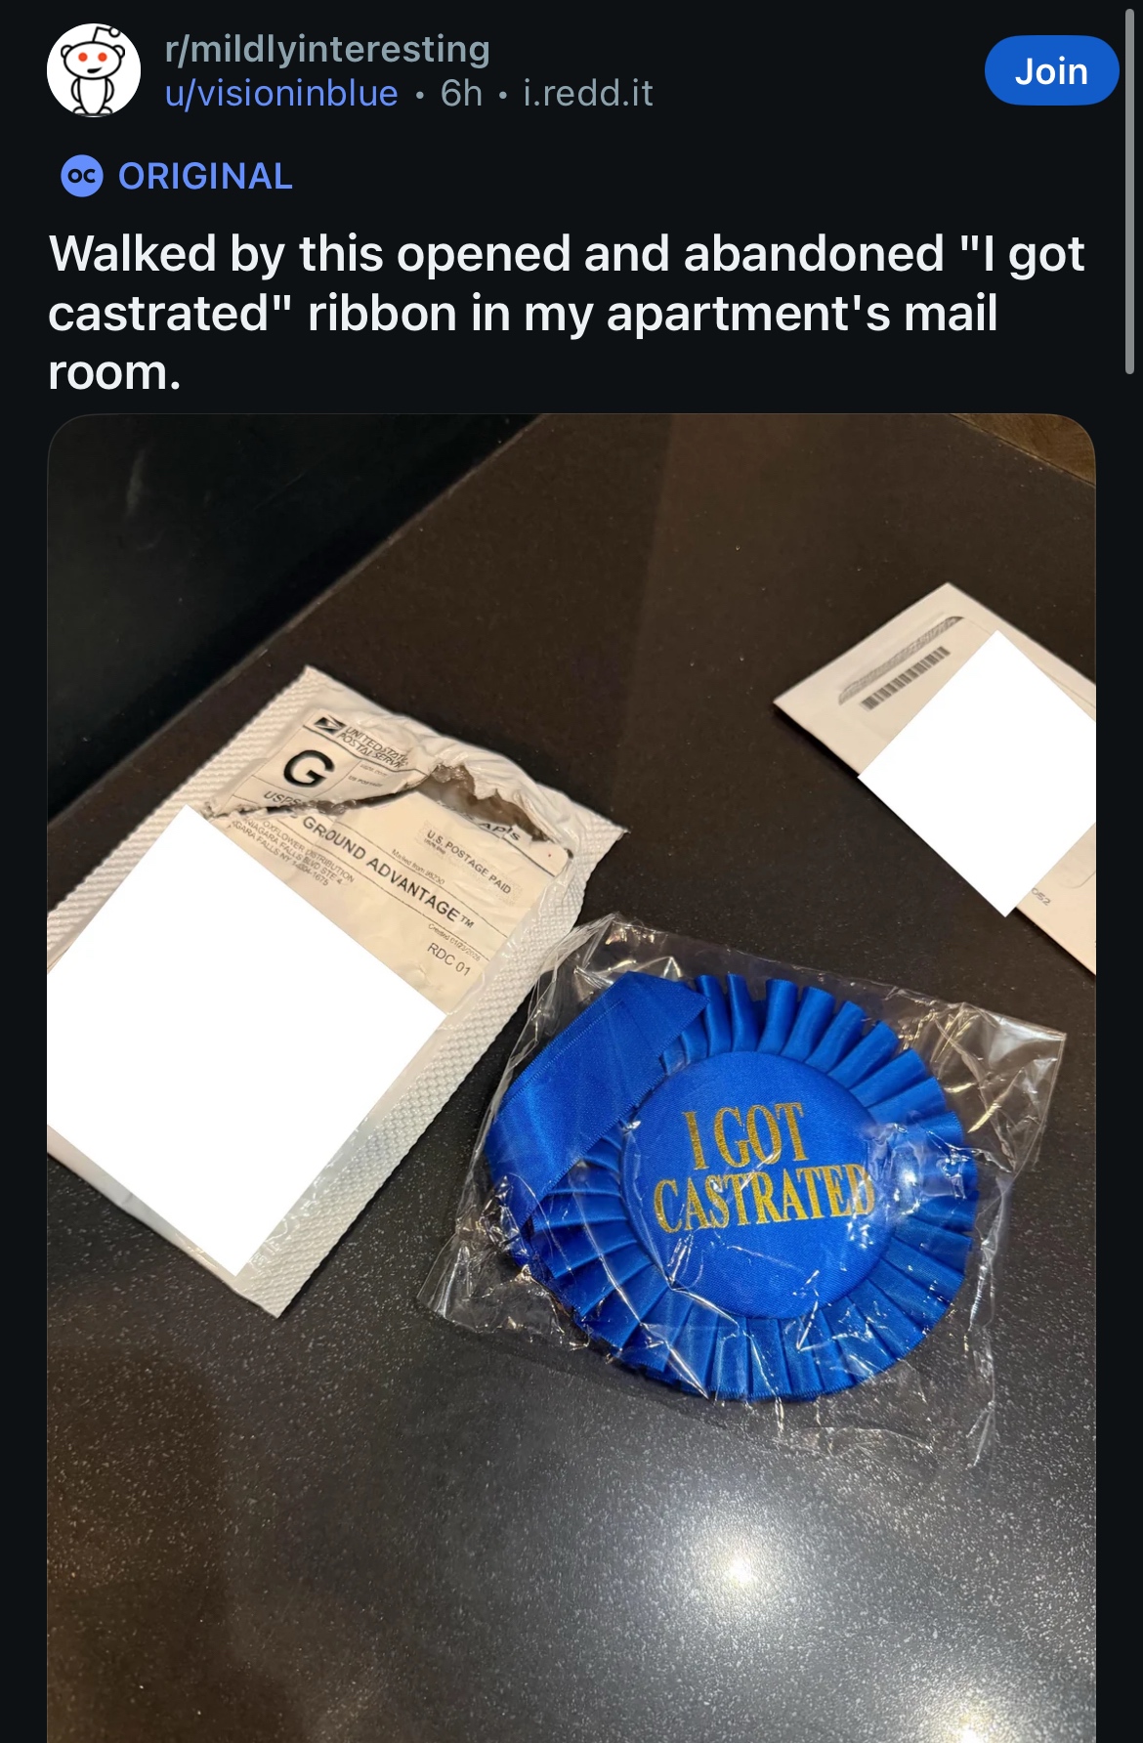Tap the gold I GOT CASTRATED text
The image size is (1143, 1743).
coord(762,1169)
